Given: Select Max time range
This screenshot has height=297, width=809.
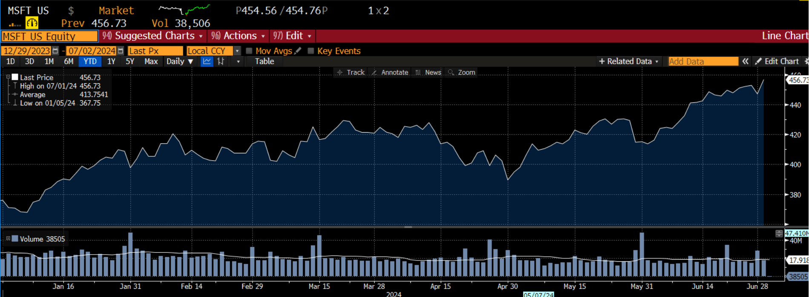Looking at the screenshot, I should pos(151,62).
